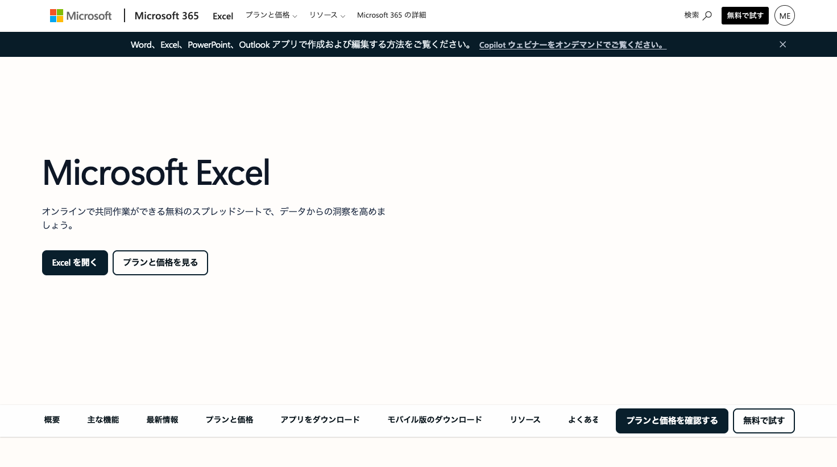Switch to モバイル版のダウンロード tab
Viewport: 837px width, 467px height.
pos(435,420)
